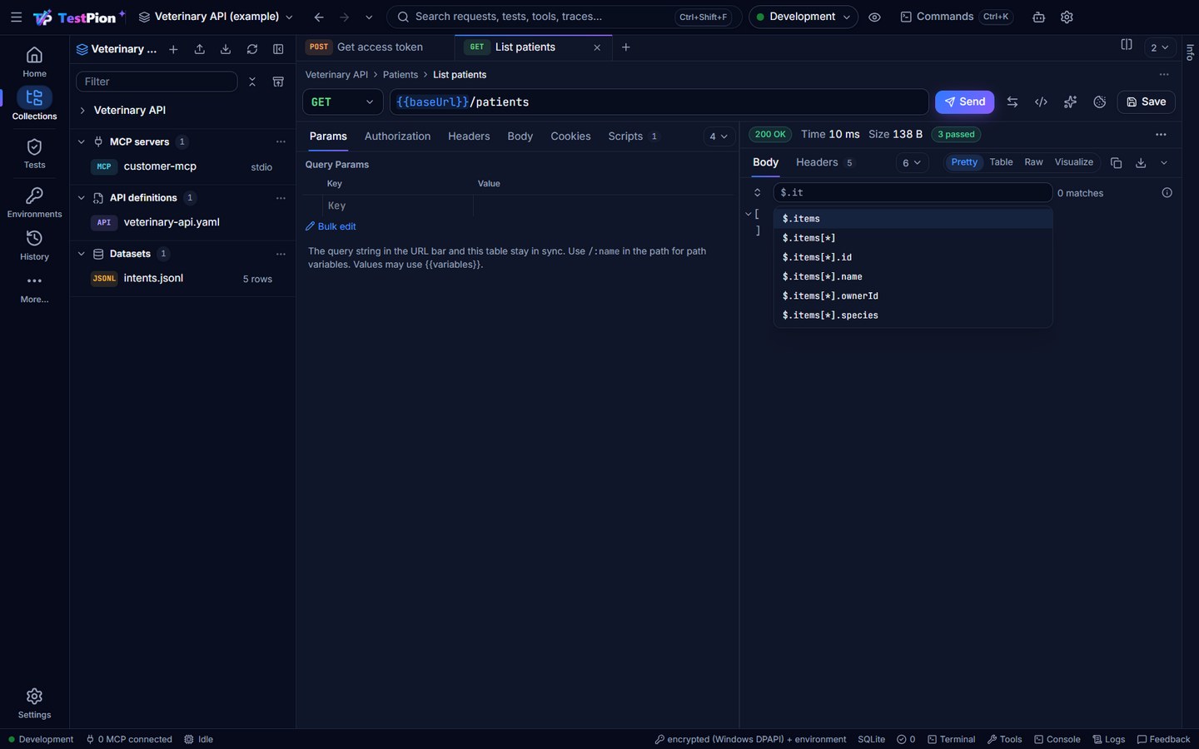The height and width of the screenshot is (749, 1199).
Task: Collapse the MCP servers section
Action: (81, 141)
